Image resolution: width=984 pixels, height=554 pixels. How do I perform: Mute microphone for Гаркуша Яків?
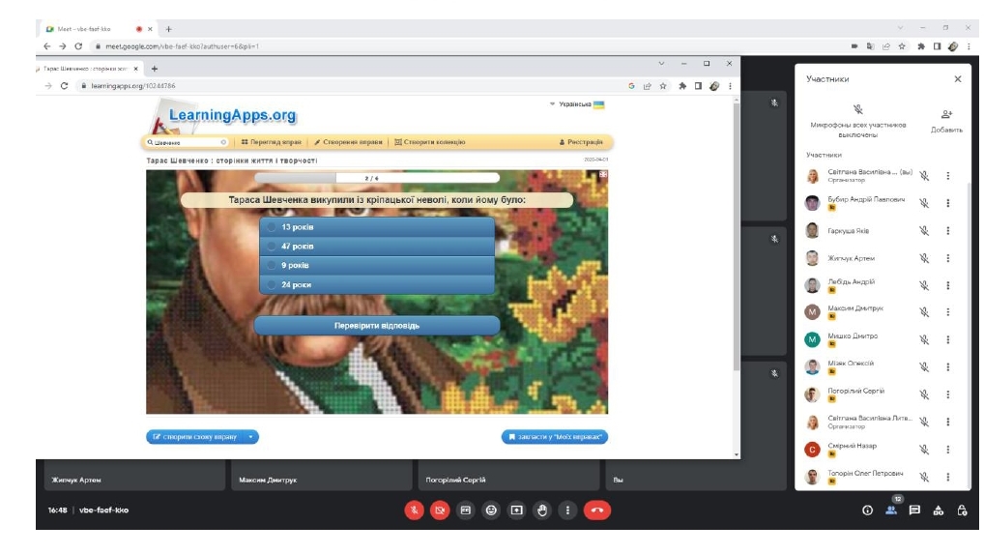click(924, 230)
